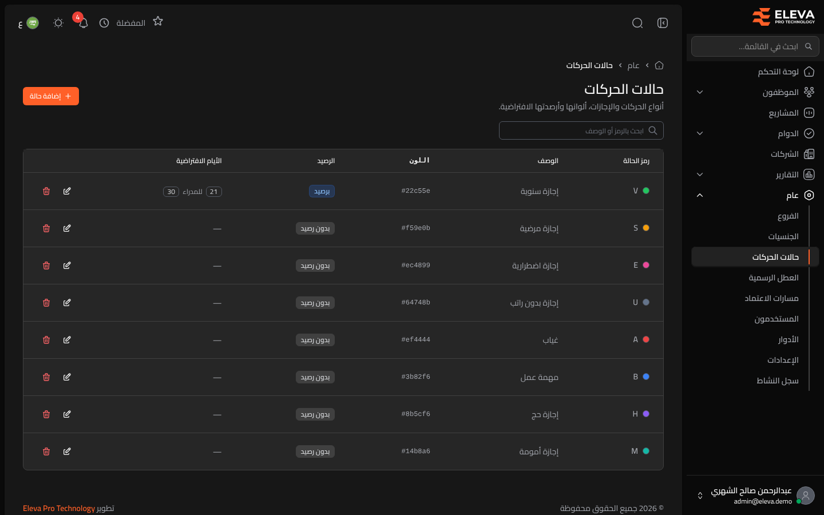Click the عام breadcrumb link
This screenshot has width=824, height=515.
(x=633, y=65)
